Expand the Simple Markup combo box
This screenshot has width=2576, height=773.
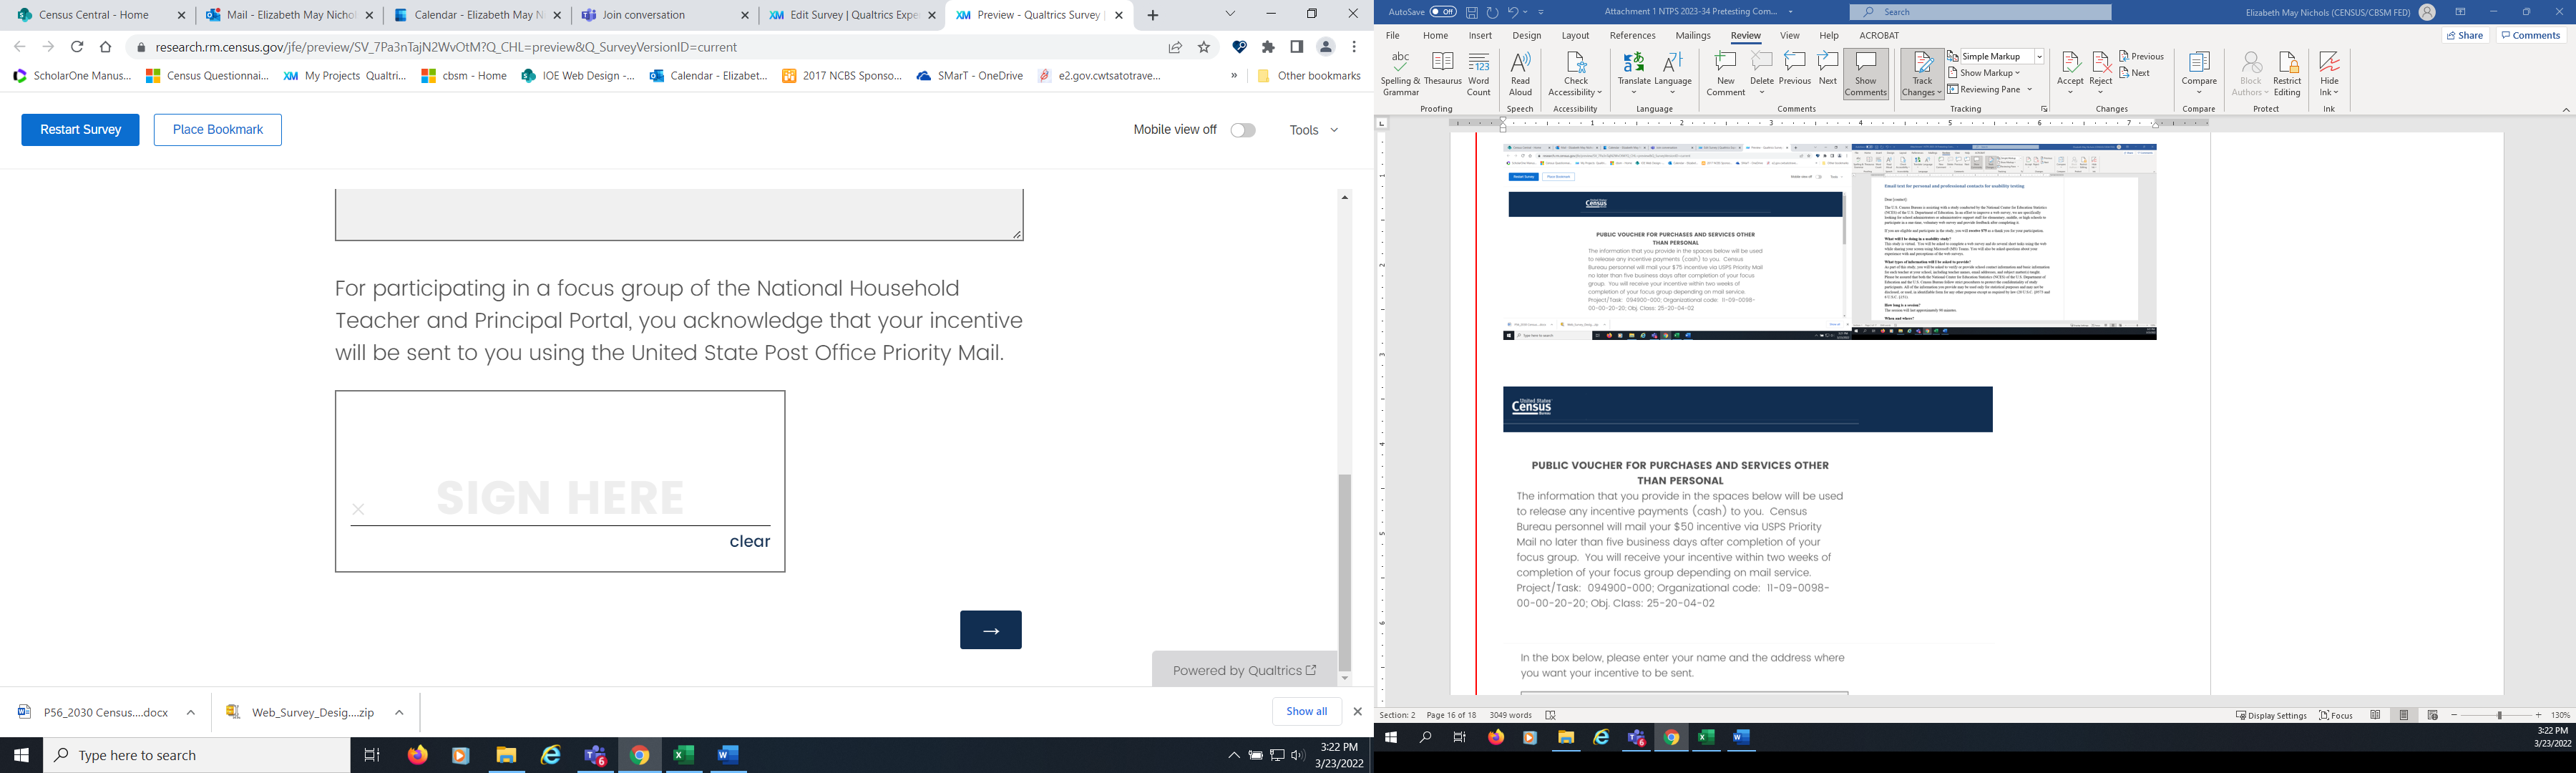(x=2039, y=56)
